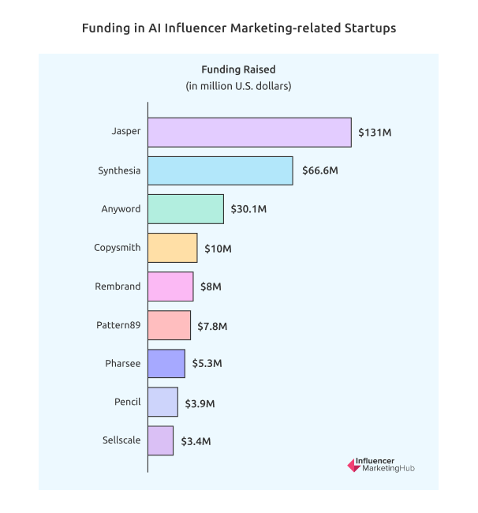Click the chart title about AI Influencer Marketing

click(239, 28)
